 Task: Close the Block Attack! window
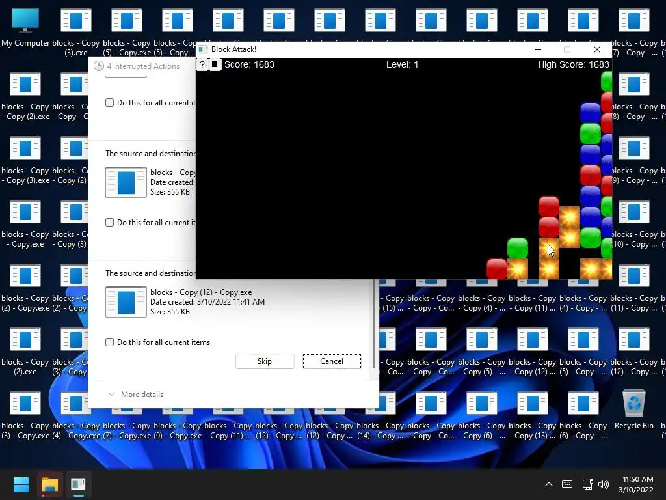597,49
